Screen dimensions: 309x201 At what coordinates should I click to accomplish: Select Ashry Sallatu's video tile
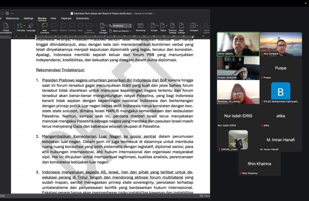point(238,44)
